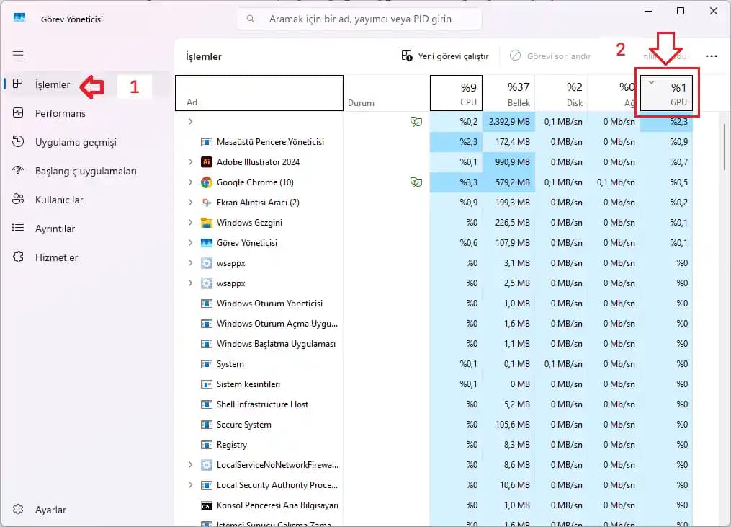The height and width of the screenshot is (527, 731).
Task: Click the 579,2 MB Chrome memory cell
Action: (x=512, y=182)
